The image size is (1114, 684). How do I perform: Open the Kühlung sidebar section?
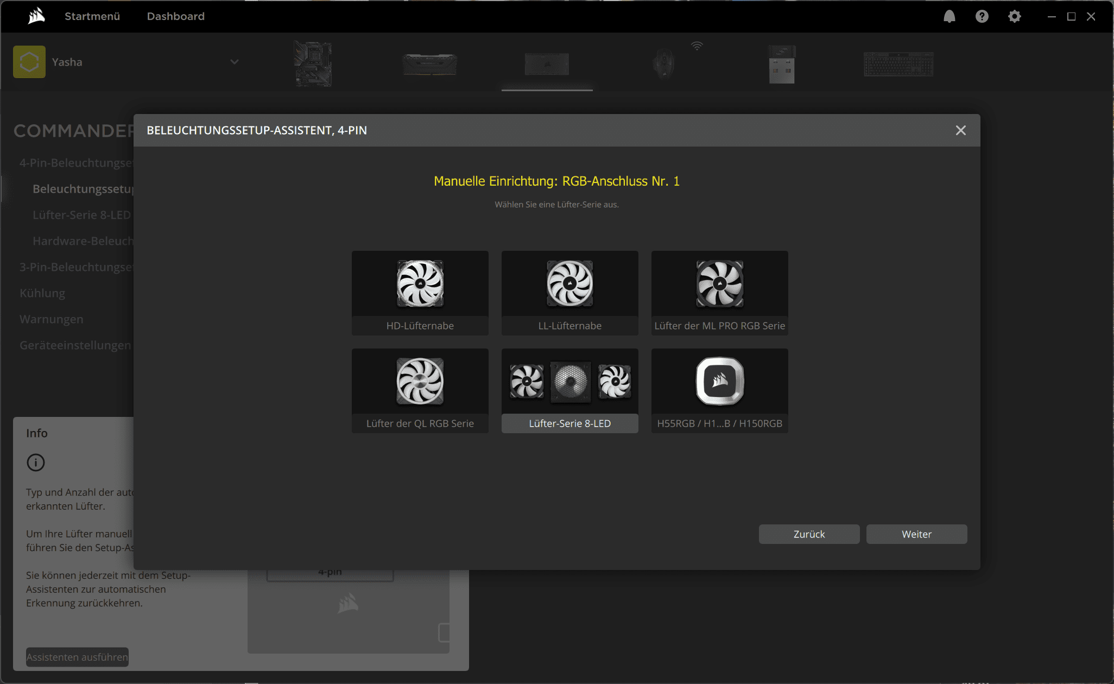[42, 293]
